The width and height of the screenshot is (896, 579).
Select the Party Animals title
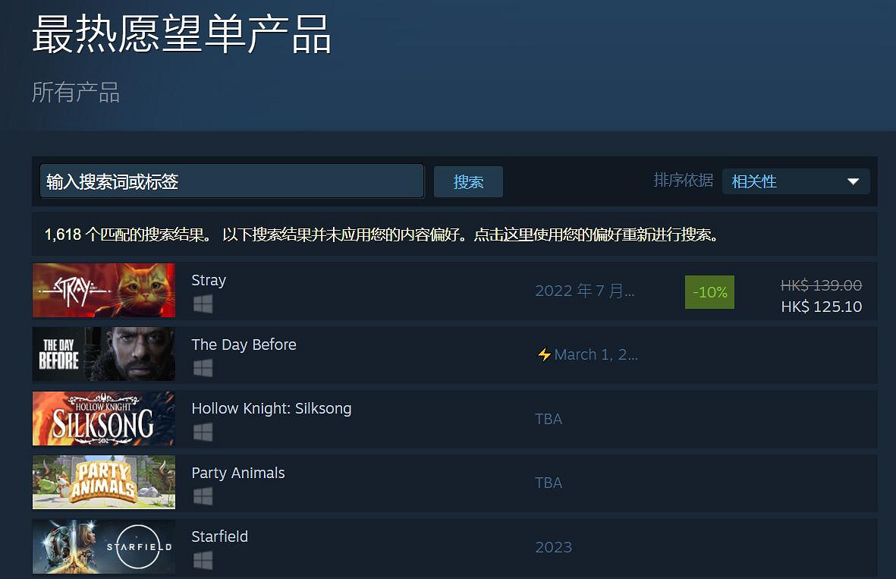point(237,473)
